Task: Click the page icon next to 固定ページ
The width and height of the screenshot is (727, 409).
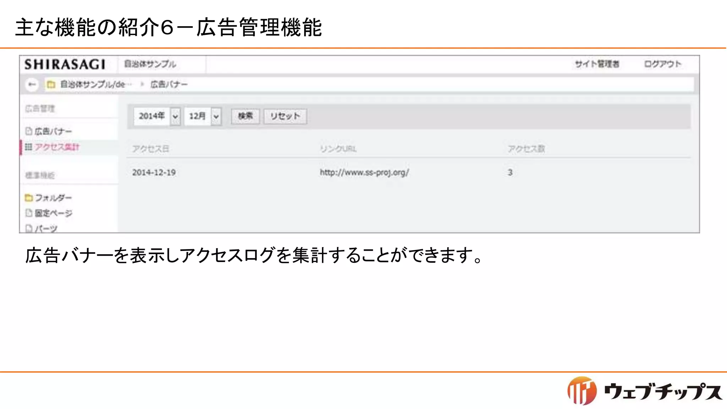Action: (29, 213)
